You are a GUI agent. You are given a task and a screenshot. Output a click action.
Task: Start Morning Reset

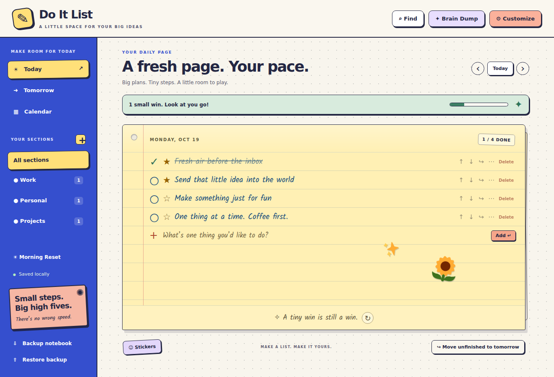[x=37, y=257]
